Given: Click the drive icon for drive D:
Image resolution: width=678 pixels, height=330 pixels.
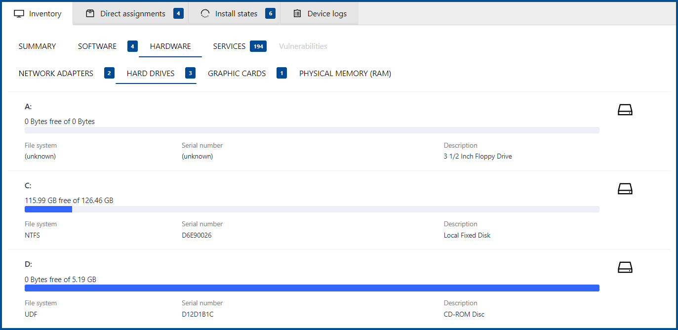Looking at the screenshot, I should 625,268.
